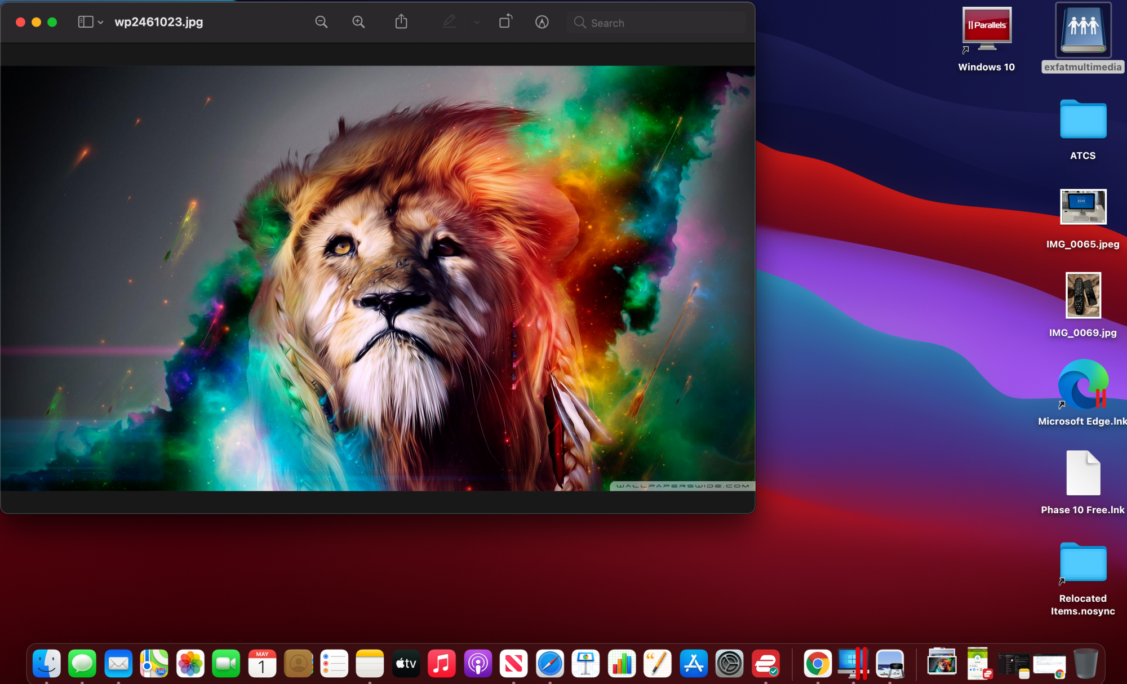Launch Google Chrome from the Dock
The height and width of the screenshot is (684, 1127).
817,664
